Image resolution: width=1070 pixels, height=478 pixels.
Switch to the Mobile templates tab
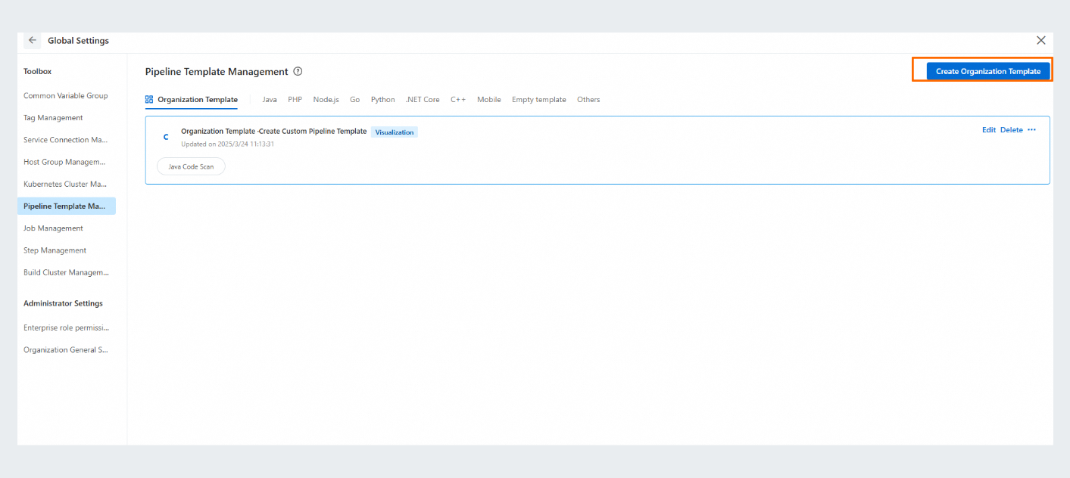pyautogui.click(x=489, y=100)
